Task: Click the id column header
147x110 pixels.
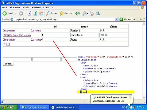Action: point(55,27)
